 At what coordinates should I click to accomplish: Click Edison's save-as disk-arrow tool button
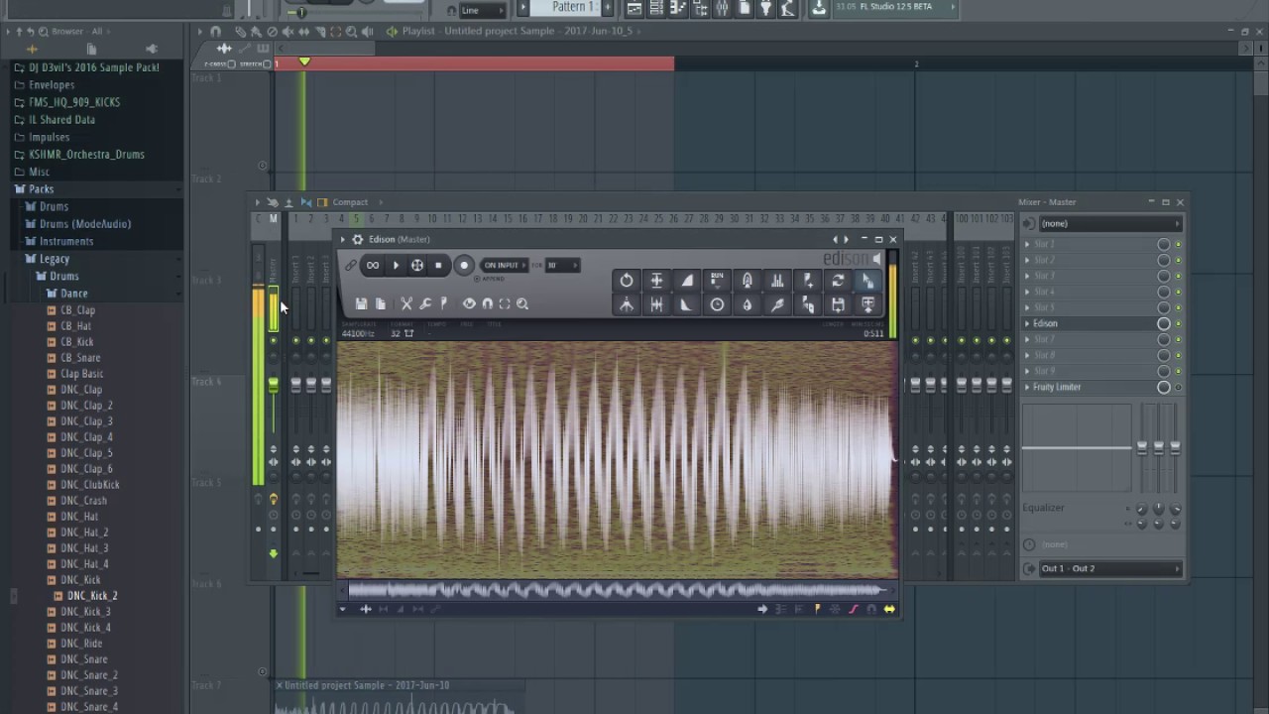point(838,305)
